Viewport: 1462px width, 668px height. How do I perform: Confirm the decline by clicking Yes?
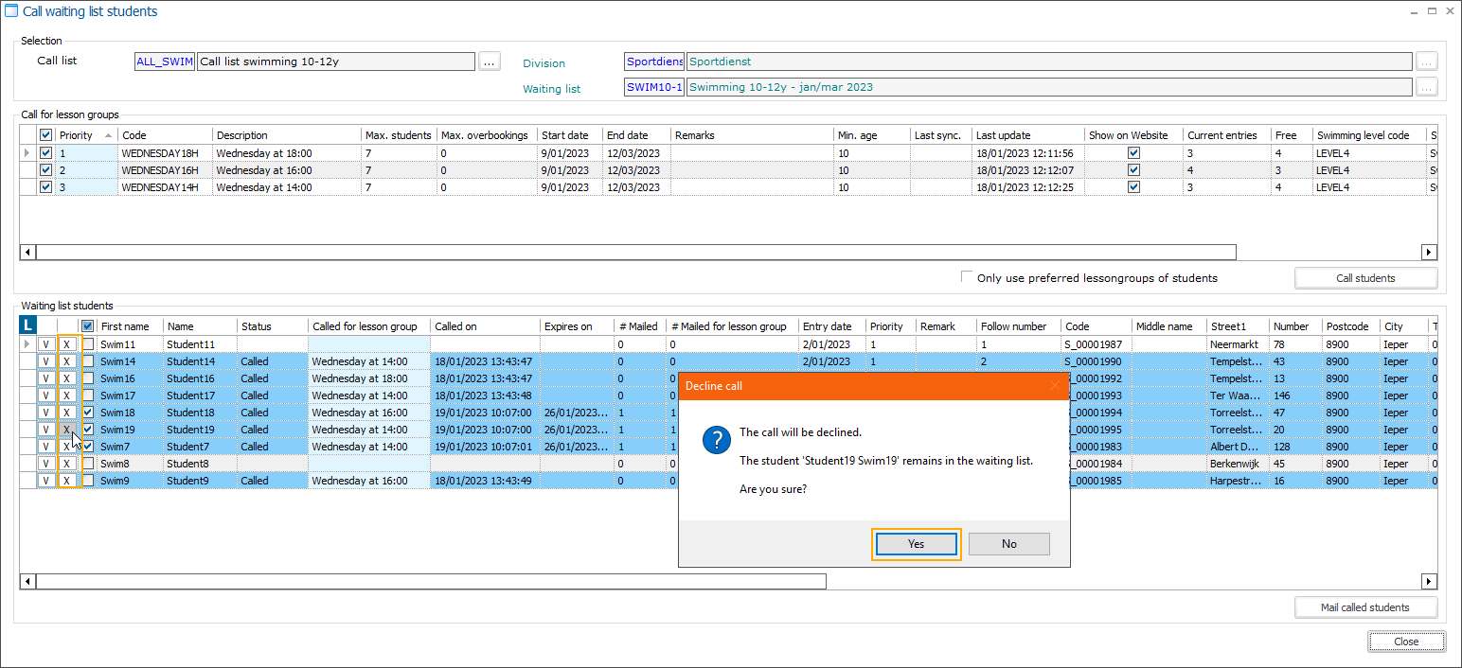click(x=915, y=543)
